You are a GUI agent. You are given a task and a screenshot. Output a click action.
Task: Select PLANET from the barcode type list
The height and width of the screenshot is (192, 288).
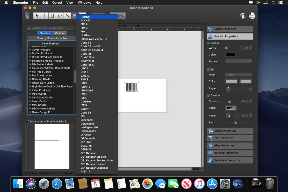click(x=86, y=20)
